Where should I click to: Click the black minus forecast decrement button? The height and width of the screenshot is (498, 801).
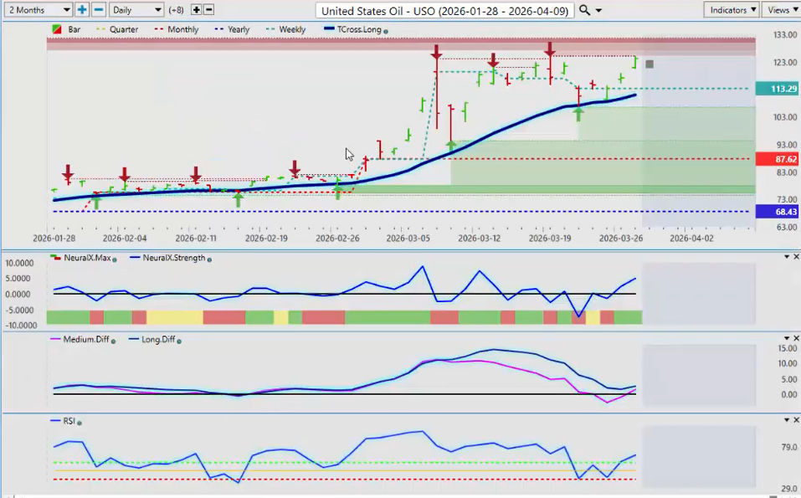(208, 10)
